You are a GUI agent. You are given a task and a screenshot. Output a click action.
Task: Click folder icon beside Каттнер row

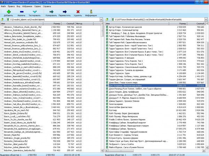(x=107, y=110)
